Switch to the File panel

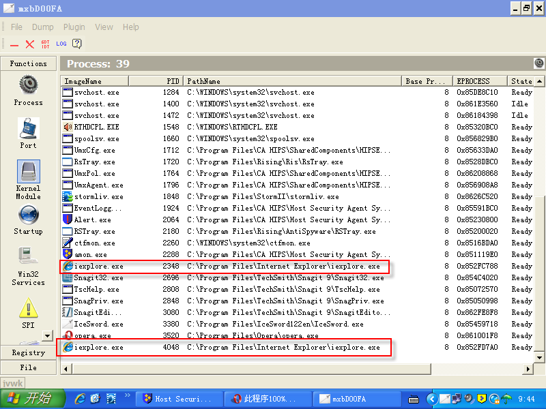28,367
